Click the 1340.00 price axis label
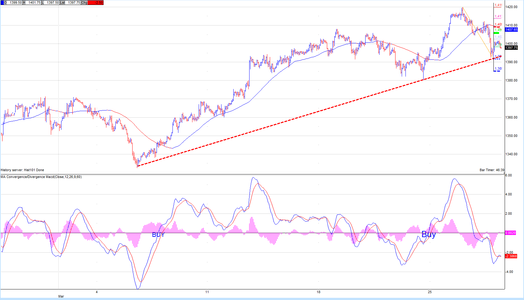The image size is (524, 300). pos(512,154)
